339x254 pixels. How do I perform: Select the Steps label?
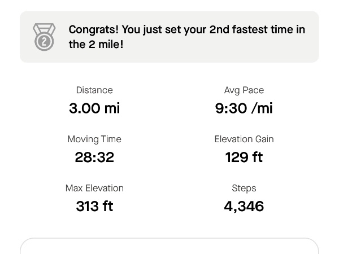pyautogui.click(x=244, y=189)
